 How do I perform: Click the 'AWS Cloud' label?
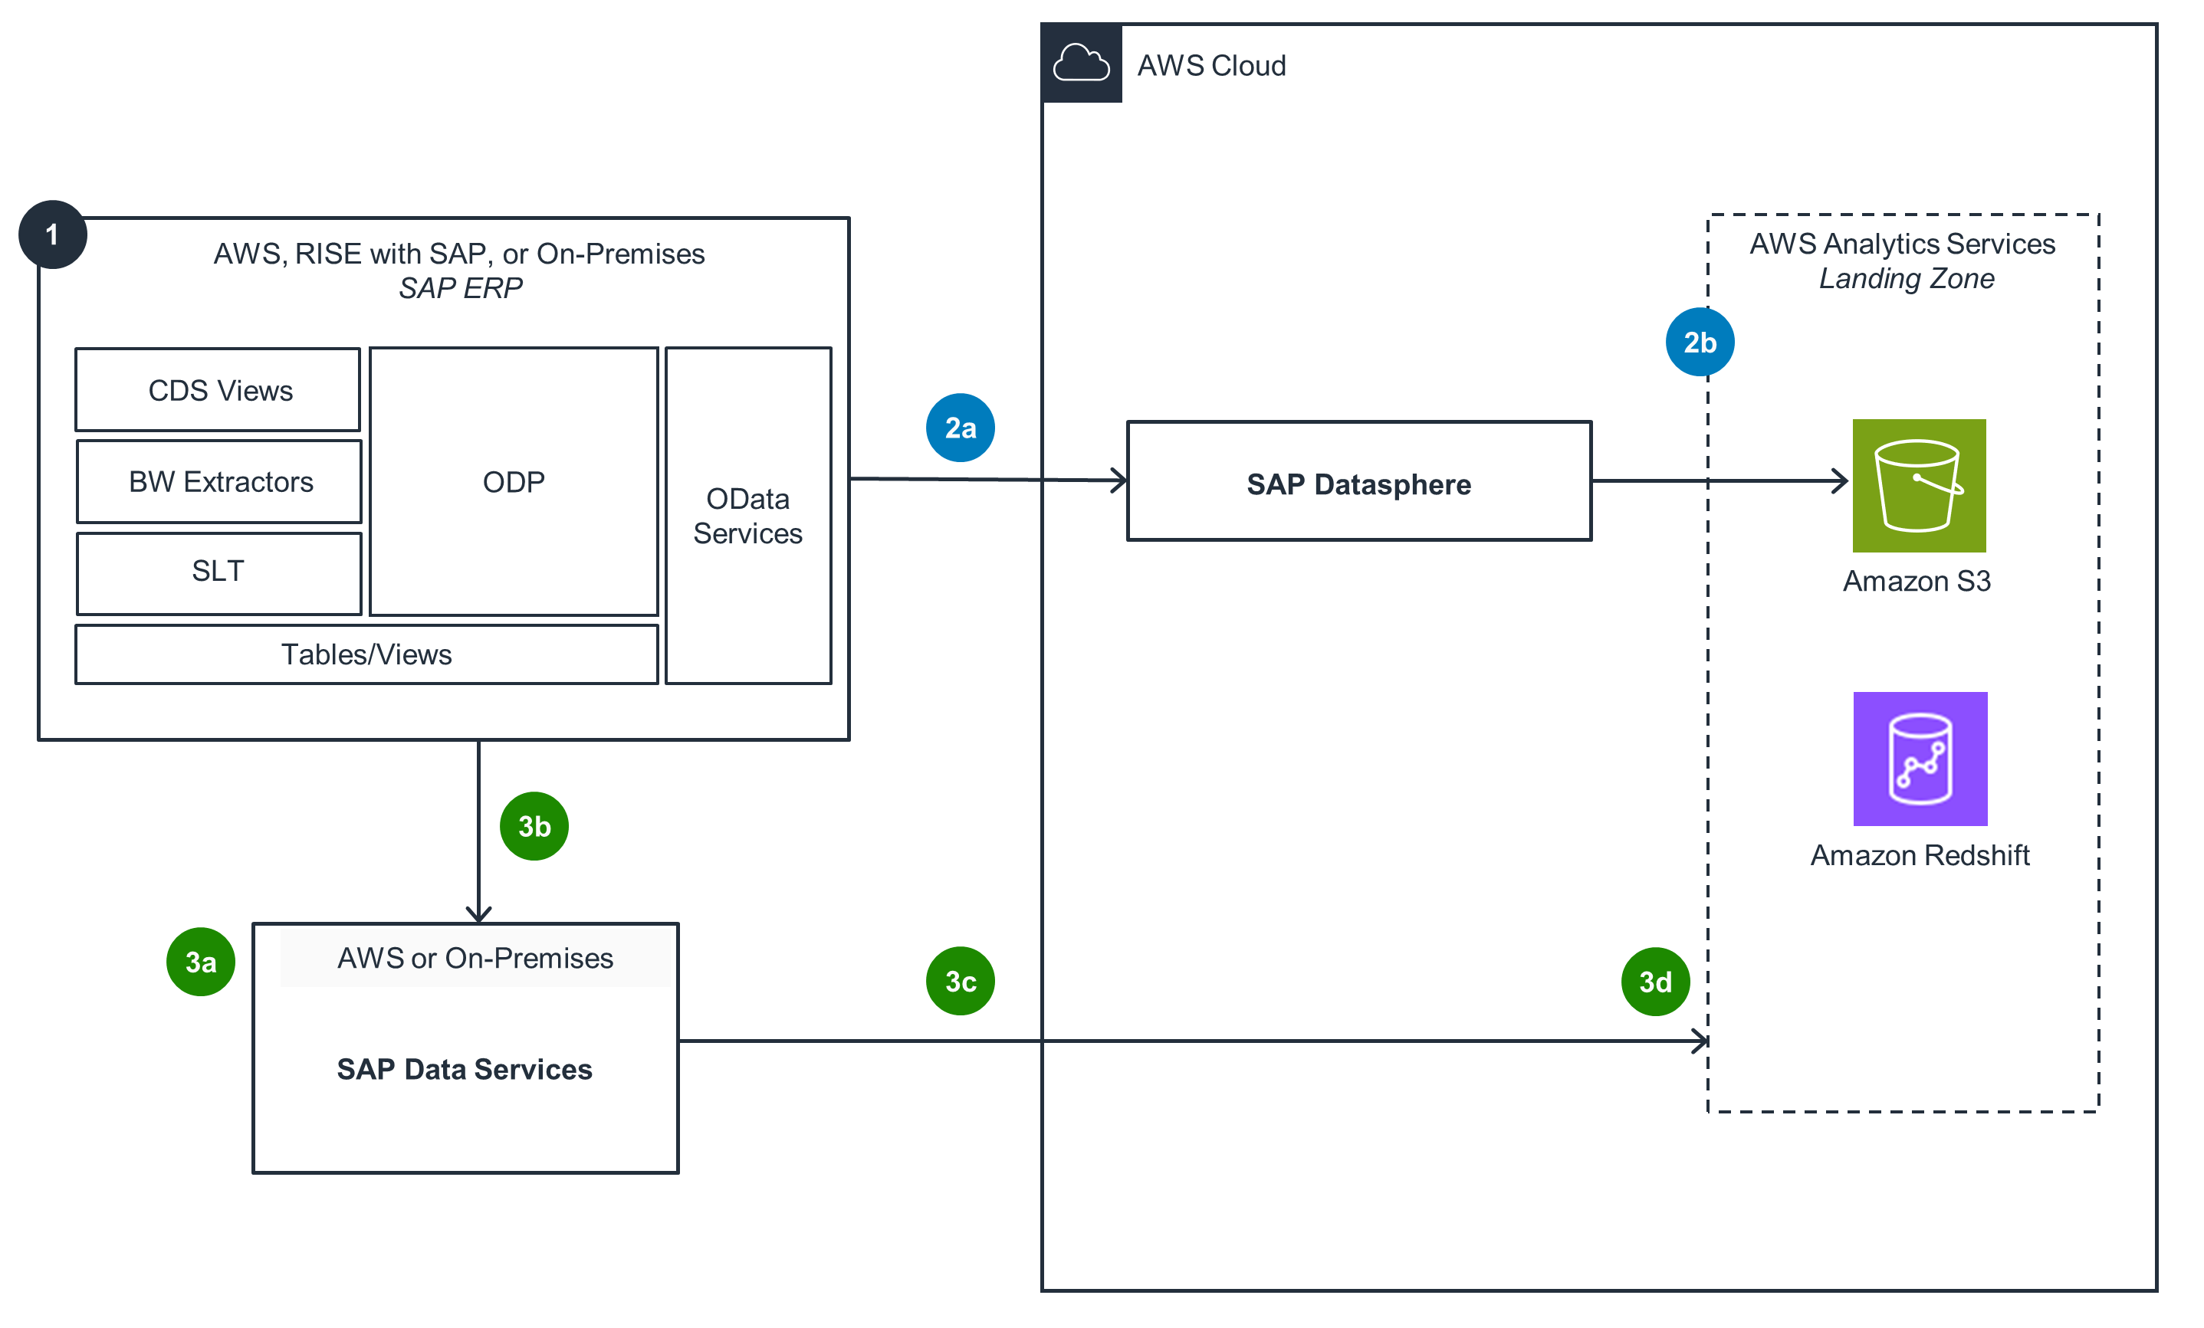(x=1211, y=65)
